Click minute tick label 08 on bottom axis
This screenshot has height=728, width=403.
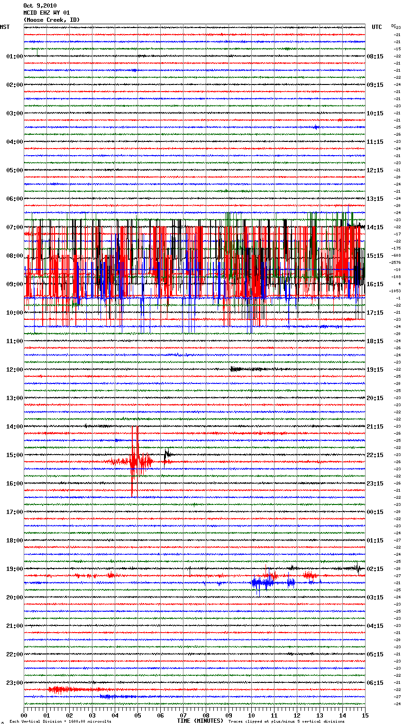pos(206,715)
